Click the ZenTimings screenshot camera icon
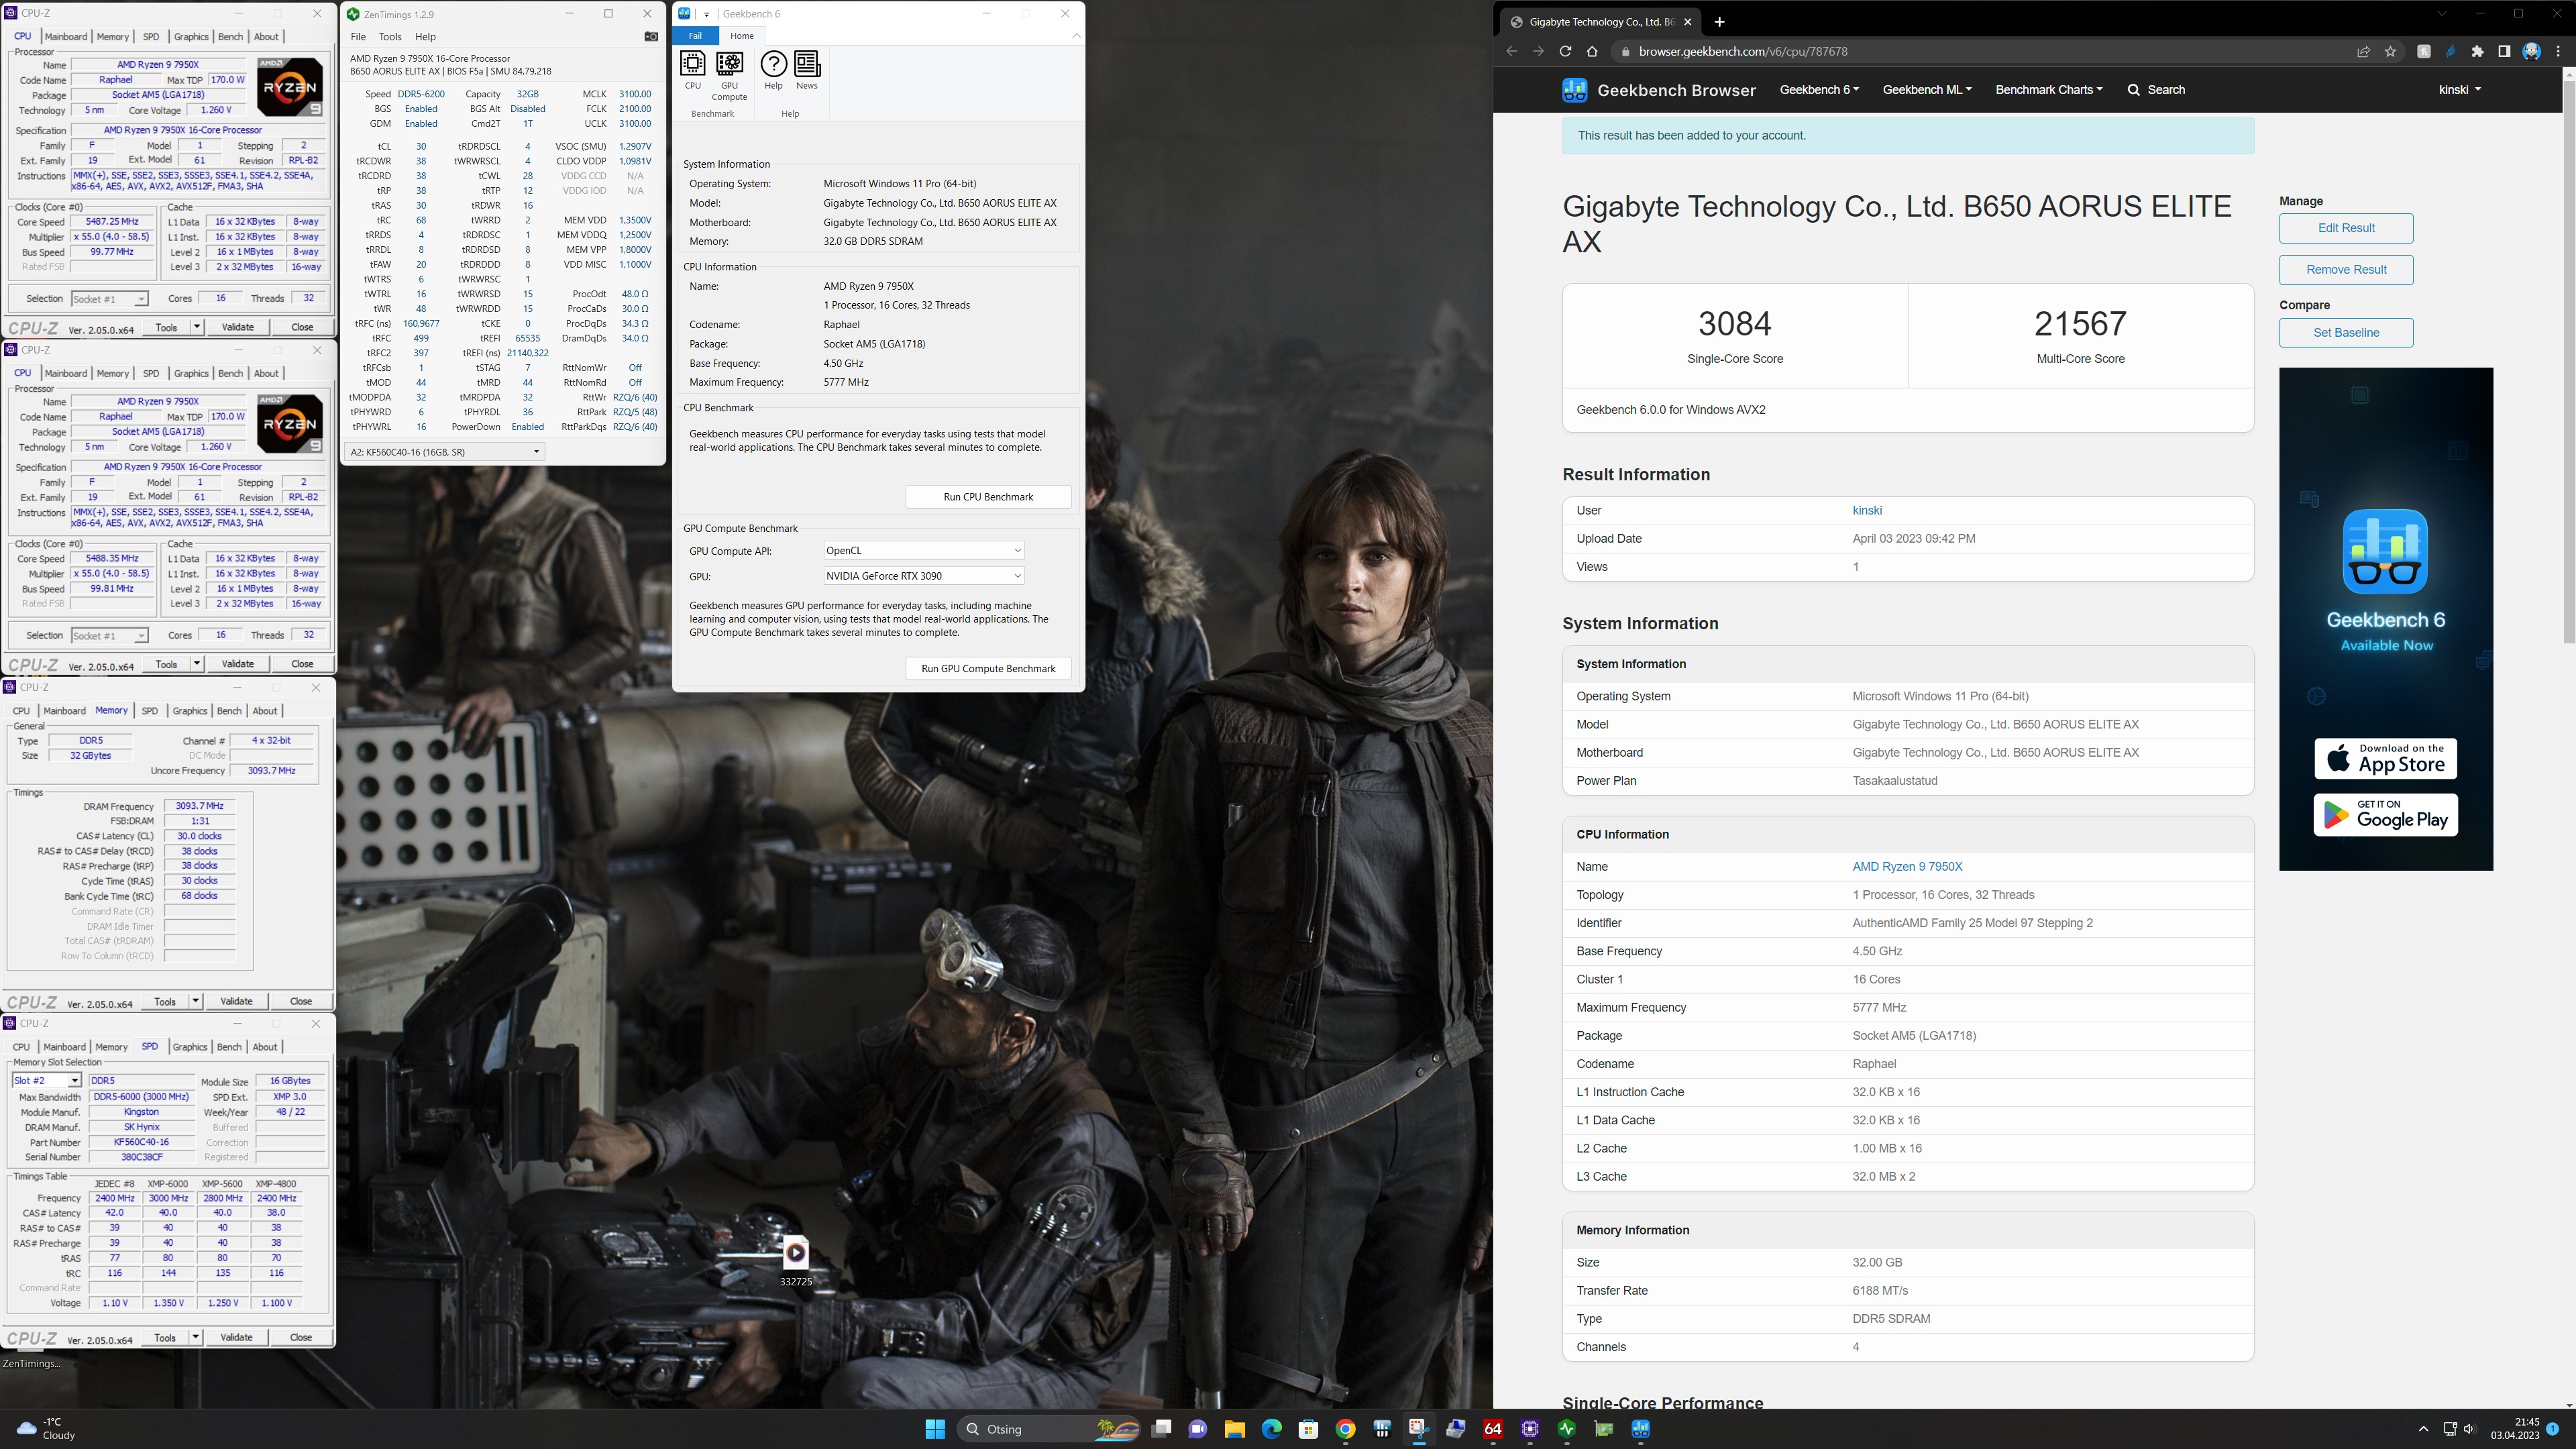The width and height of the screenshot is (2576, 1449). click(x=651, y=37)
